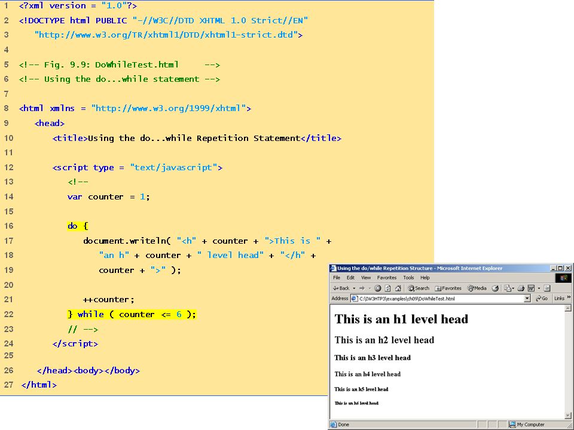Expand the Forward button history dropdown

point(370,288)
